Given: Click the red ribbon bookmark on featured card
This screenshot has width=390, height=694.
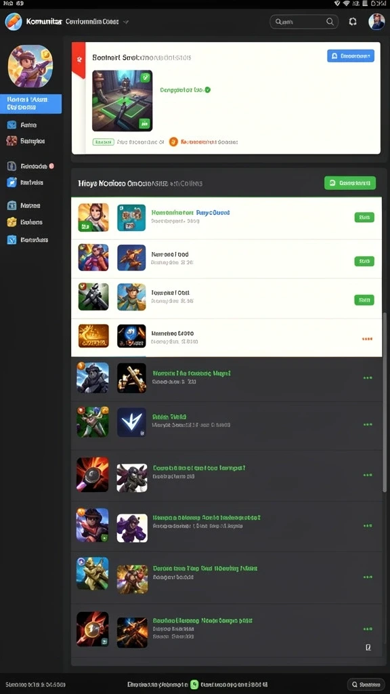Looking at the screenshot, I should (79, 60).
